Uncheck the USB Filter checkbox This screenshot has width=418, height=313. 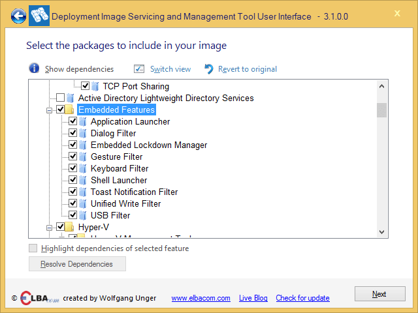tap(72, 215)
